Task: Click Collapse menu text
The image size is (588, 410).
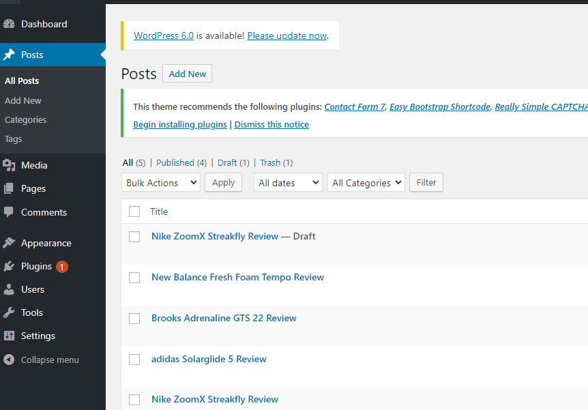Action: tap(50, 360)
